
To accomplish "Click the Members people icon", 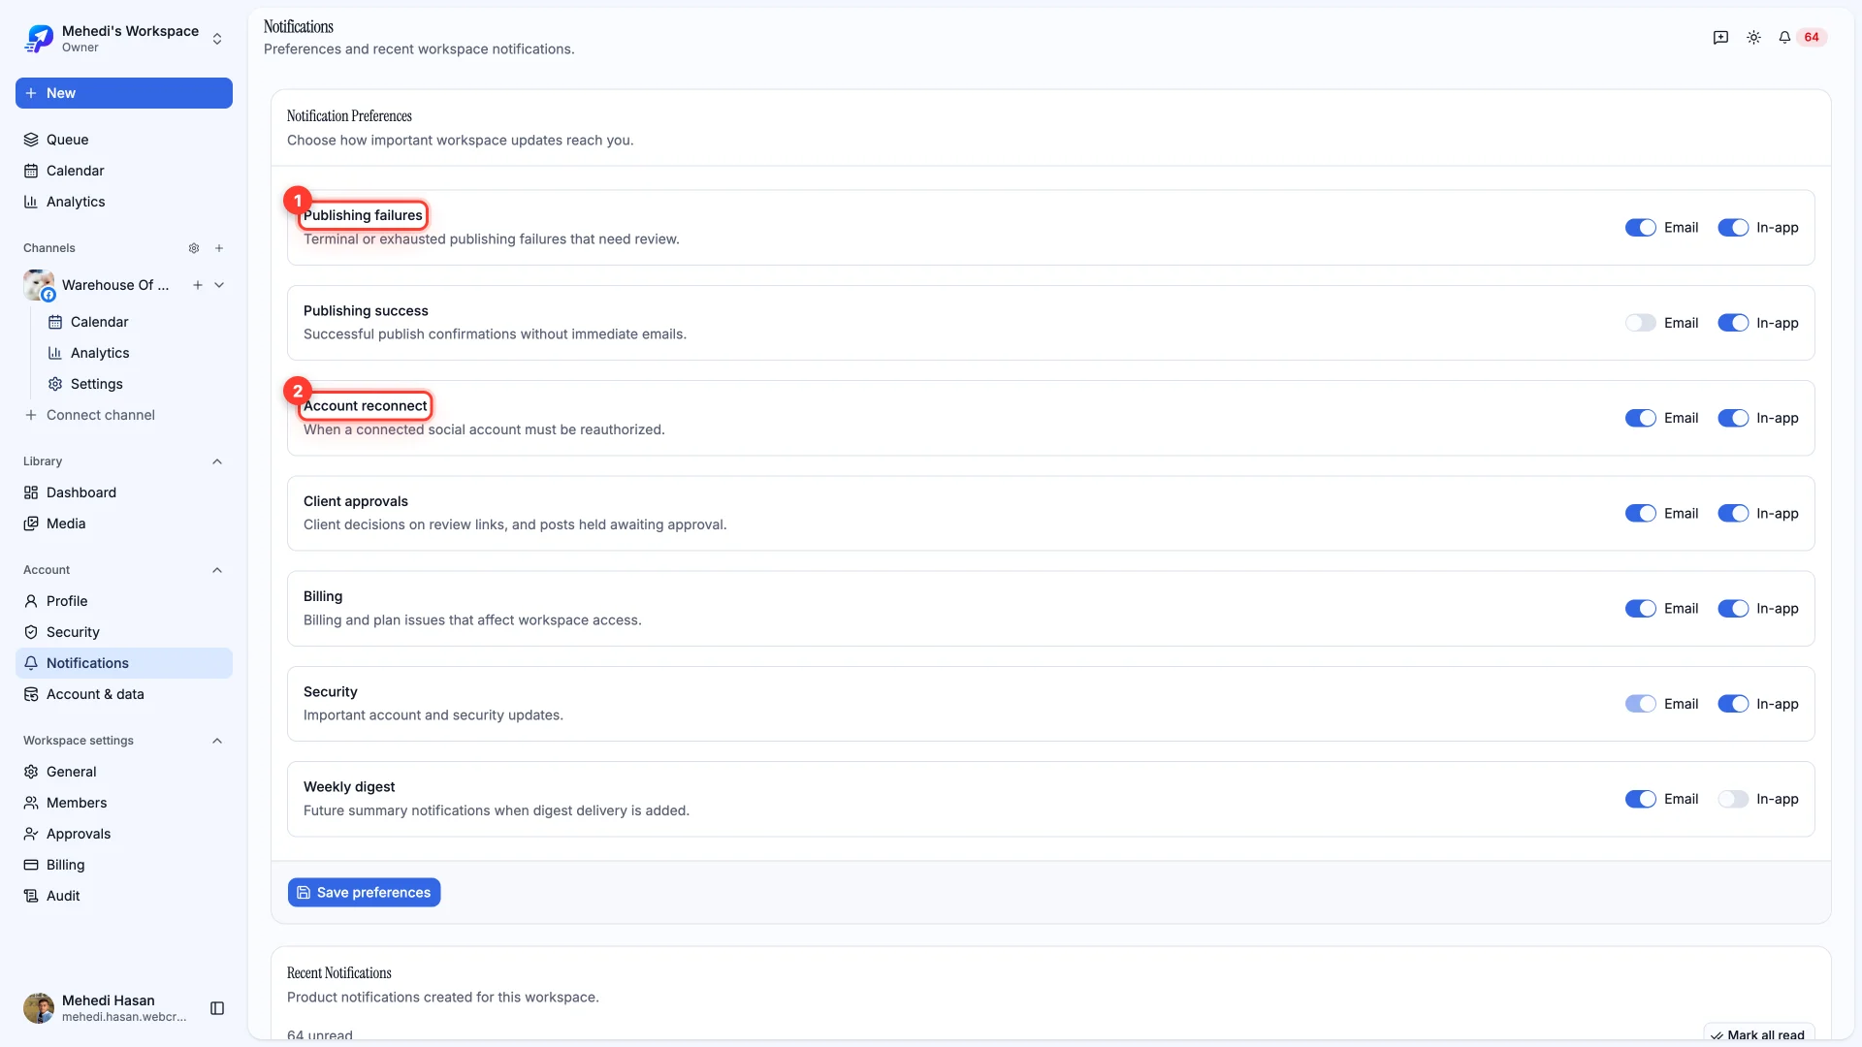I will click(31, 803).
